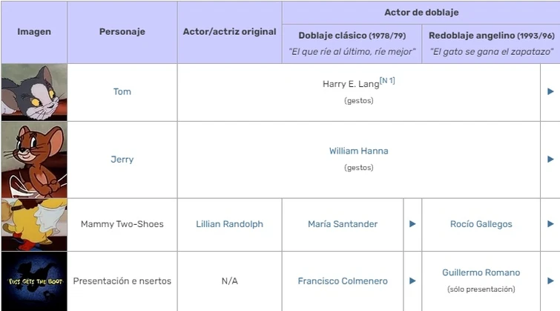Open the Tom character link
Viewport: 560px width, 311px height.
click(122, 91)
